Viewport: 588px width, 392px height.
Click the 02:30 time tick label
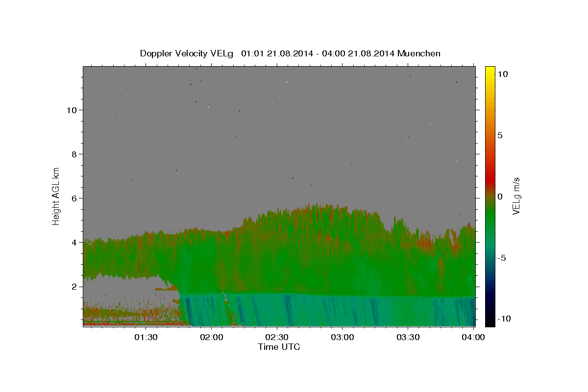point(277,337)
